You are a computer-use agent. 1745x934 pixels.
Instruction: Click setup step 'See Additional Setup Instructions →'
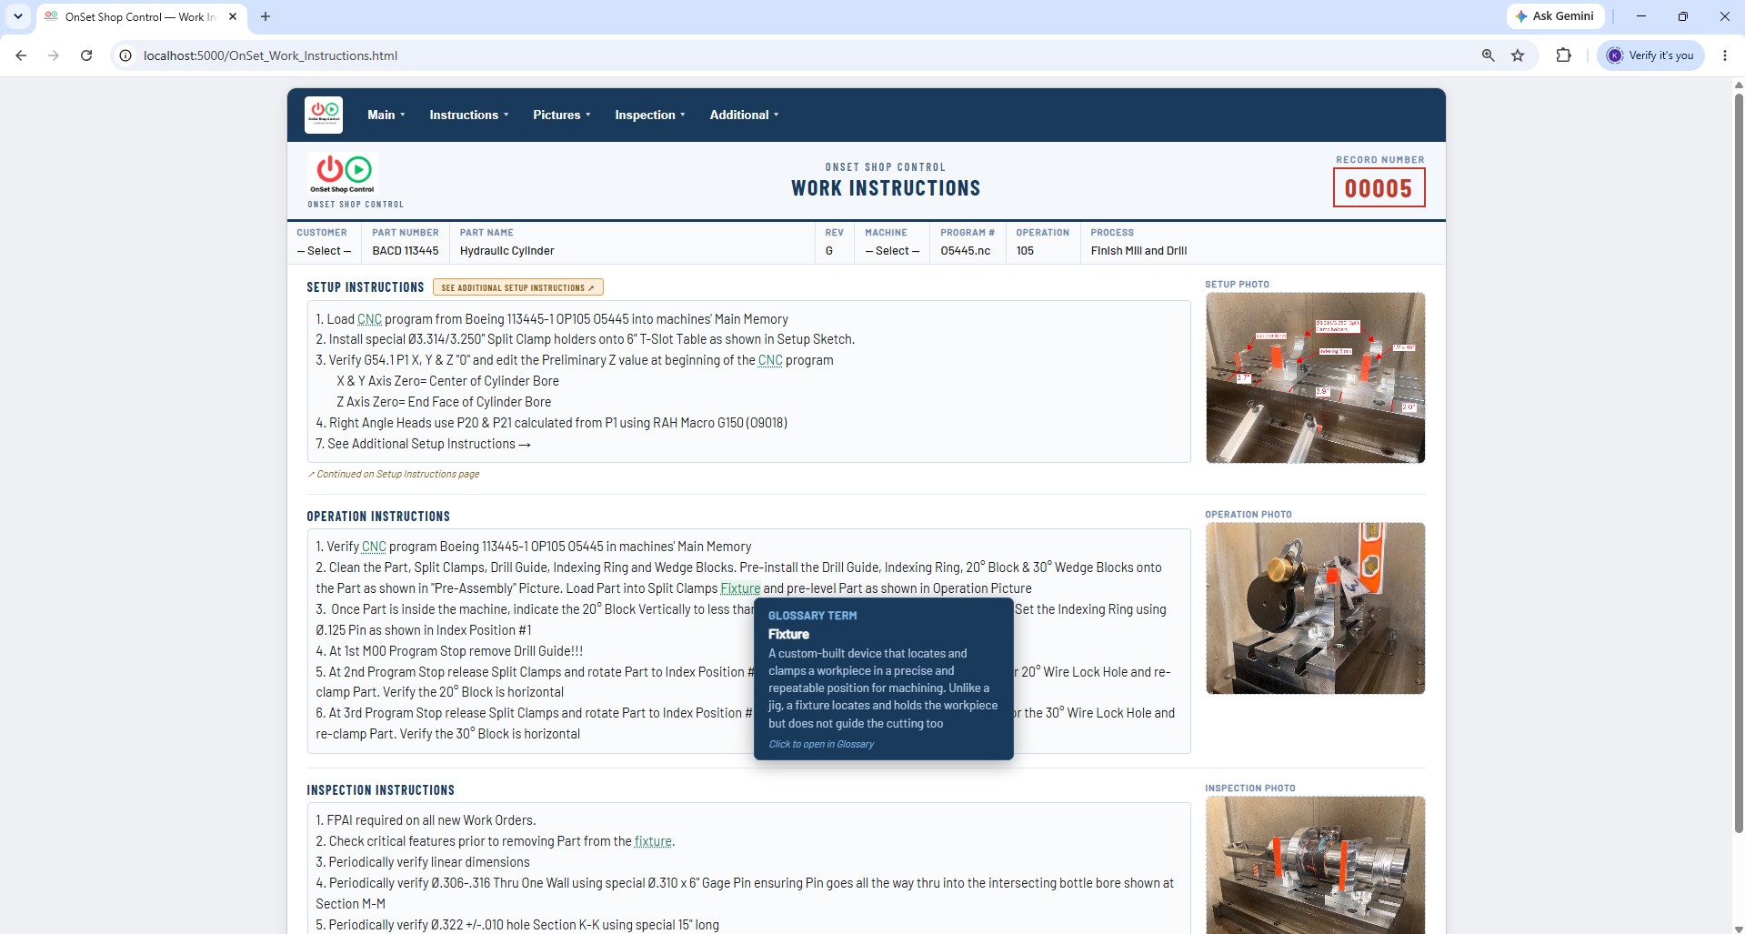(423, 444)
